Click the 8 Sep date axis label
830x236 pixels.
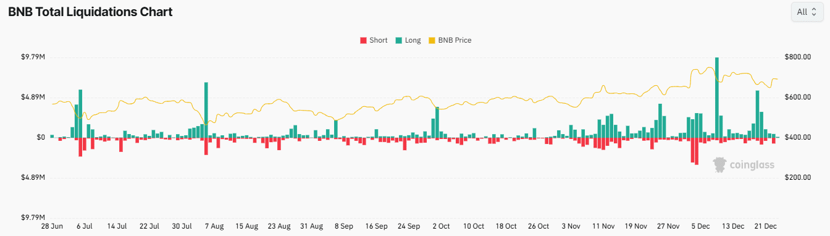click(x=343, y=226)
